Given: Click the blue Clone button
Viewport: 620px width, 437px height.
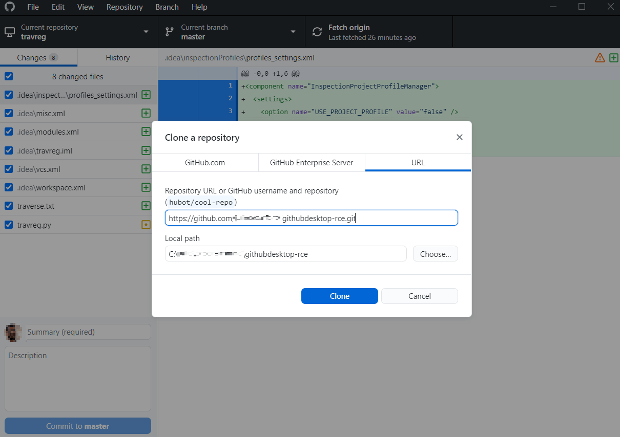Looking at the screenshot, I should [340, 296].
